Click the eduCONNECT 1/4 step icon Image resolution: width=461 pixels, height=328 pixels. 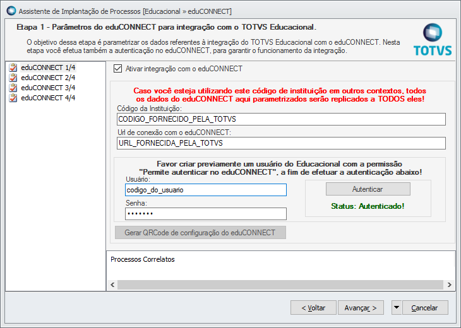(x=13, y=67)
